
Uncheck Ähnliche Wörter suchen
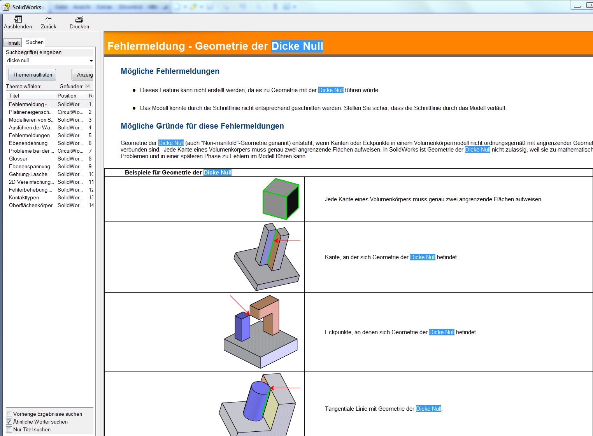pos(9,422)
